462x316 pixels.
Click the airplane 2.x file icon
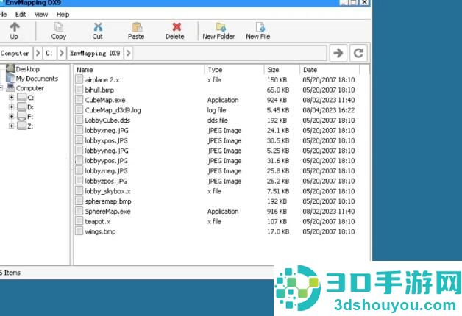79,79
